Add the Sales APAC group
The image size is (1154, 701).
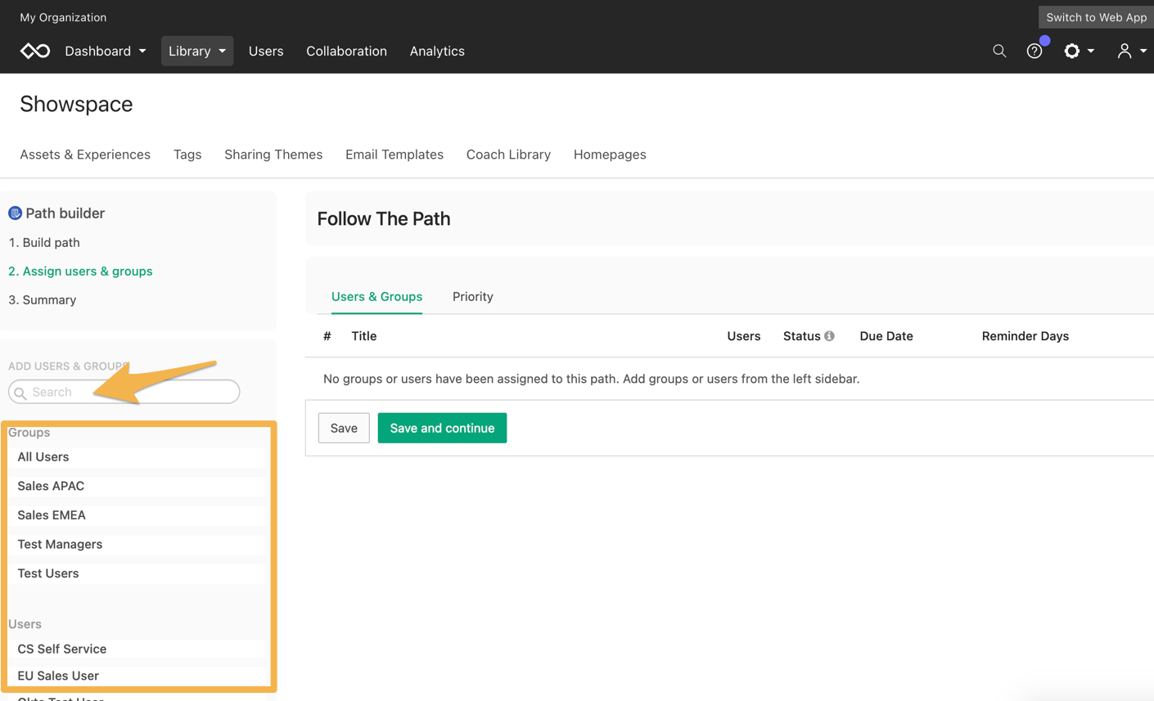(x=138, y=486)
